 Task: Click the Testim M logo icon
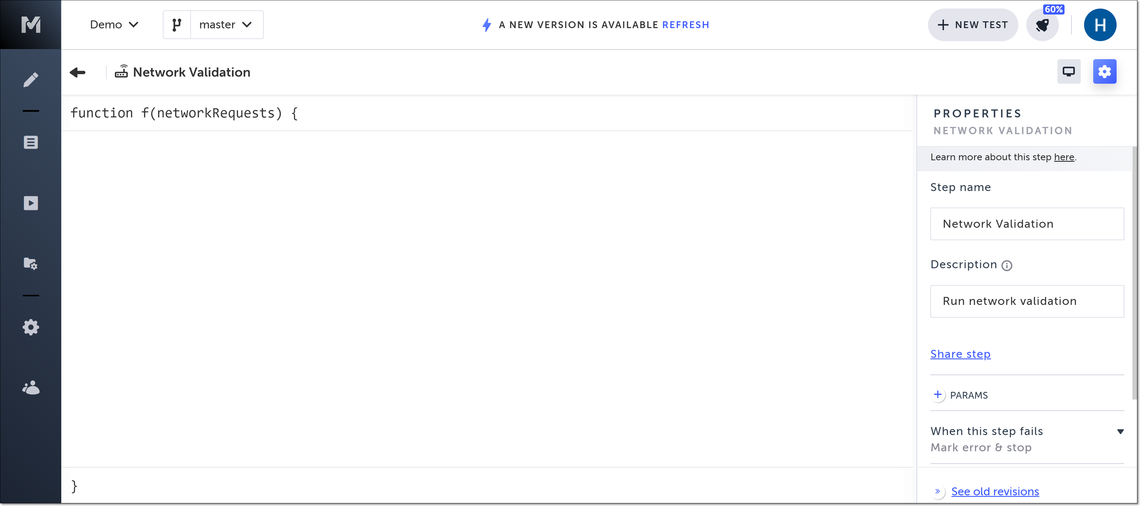(x=30, y=24)
